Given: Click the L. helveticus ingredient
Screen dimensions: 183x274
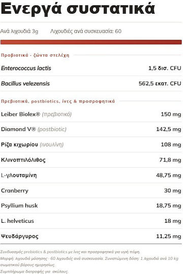Looking at the screenshot, I should [17, 221].
